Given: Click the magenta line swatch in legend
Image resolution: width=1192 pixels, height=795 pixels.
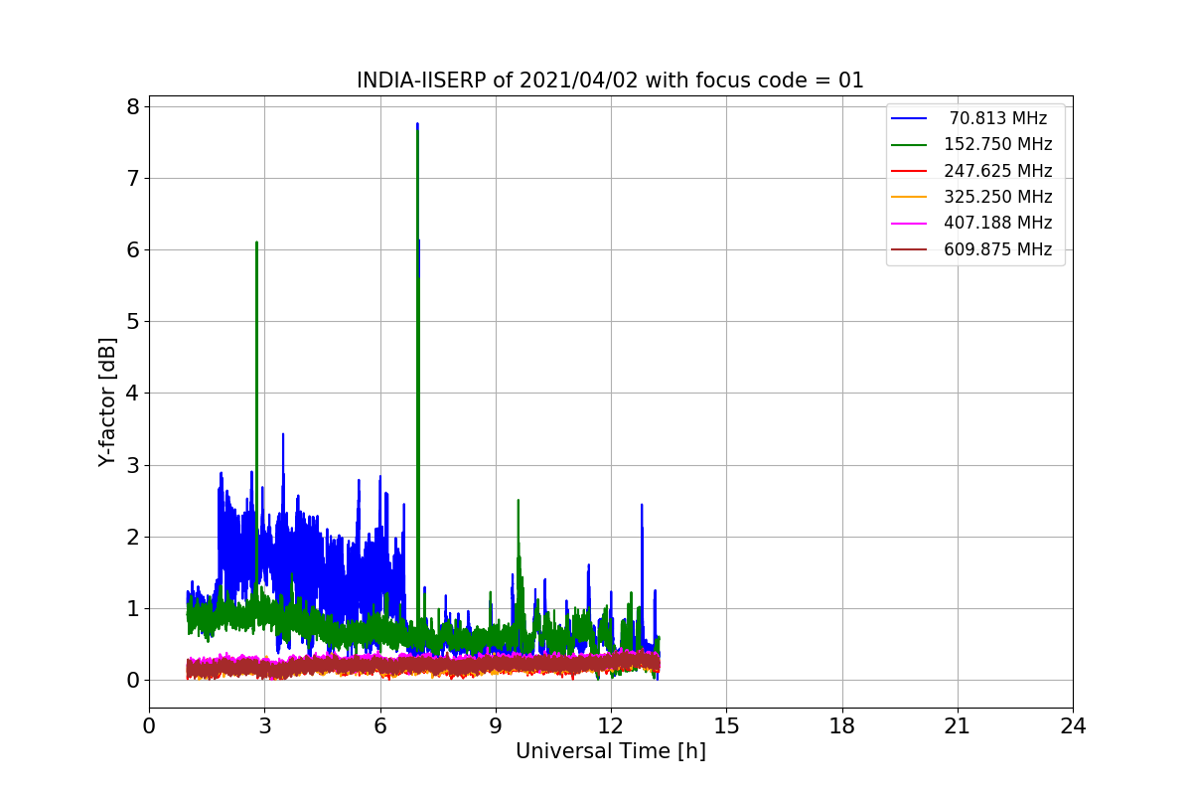Looking at the screenshot, I should tap(910, 224).
